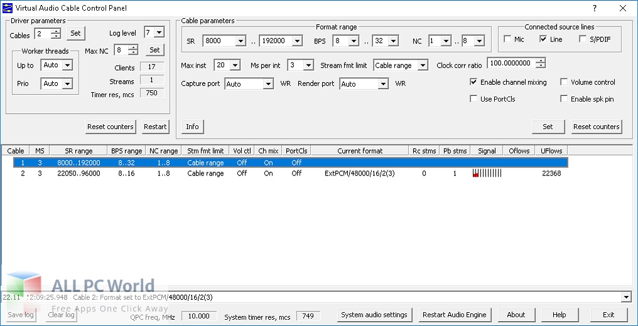Open Help button
This screenshot has width=638, height=326.
(x=559, y=315)
